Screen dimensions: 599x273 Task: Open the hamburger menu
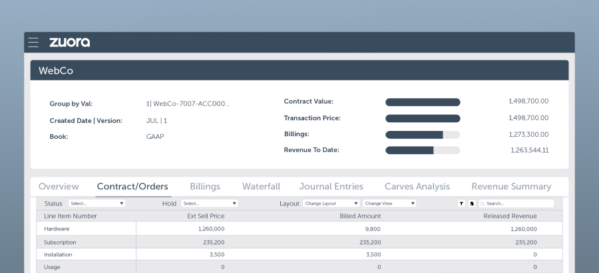33,43
